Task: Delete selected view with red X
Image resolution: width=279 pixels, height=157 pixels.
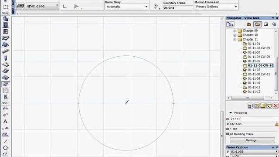Action: (276, 106)
